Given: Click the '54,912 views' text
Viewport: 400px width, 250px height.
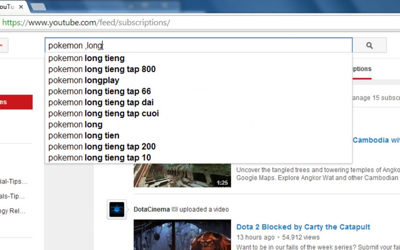Looking at the screenshot, I should tap(301, 237).
